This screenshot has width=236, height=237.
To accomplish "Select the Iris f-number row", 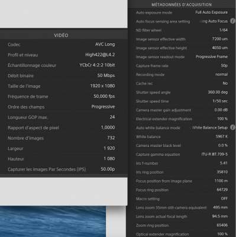I will (x=182, y=163).
